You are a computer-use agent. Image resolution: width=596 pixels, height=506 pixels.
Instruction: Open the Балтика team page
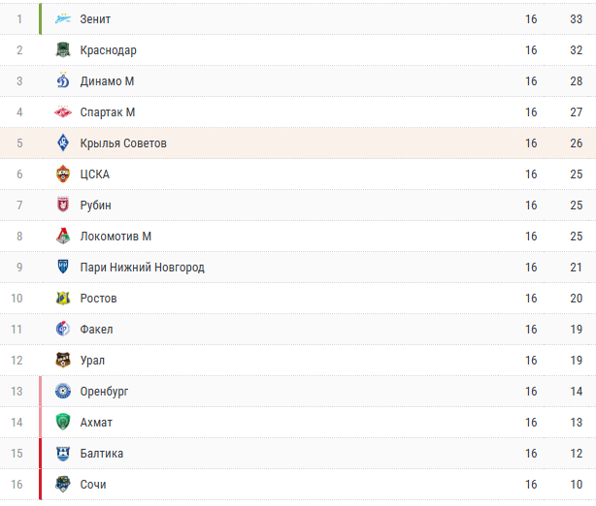pyautogui.click(x=102, y=454)
